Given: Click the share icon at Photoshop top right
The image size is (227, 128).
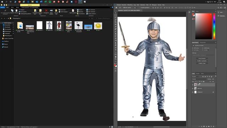Looking at the screenshot, I should pos(225,7).
